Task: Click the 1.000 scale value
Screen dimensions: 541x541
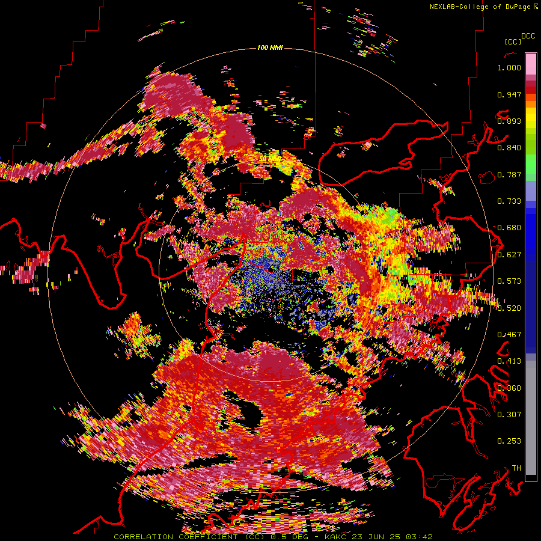Action: tap(509, 67)
